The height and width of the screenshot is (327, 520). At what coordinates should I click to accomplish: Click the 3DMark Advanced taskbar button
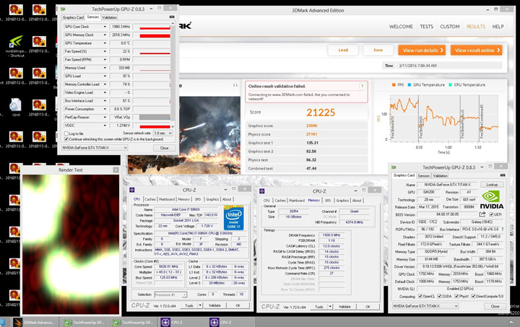35,323
